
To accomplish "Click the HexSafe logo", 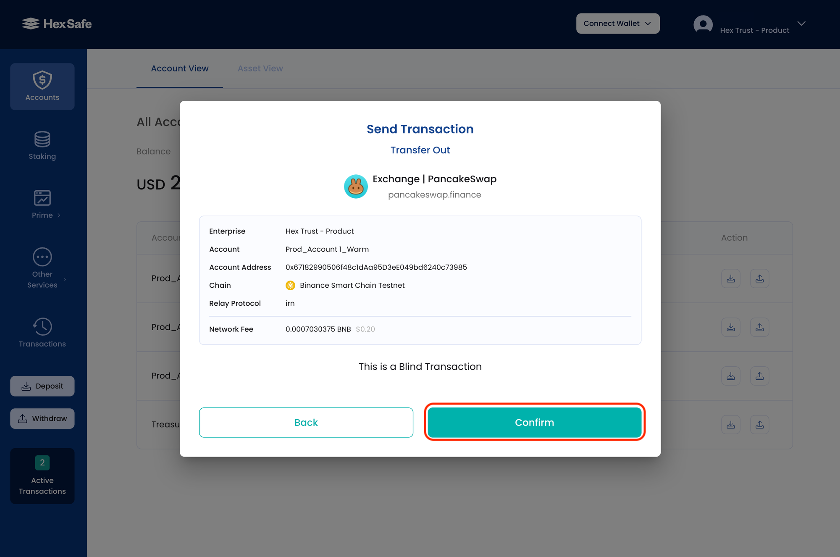I will point(57,24).
